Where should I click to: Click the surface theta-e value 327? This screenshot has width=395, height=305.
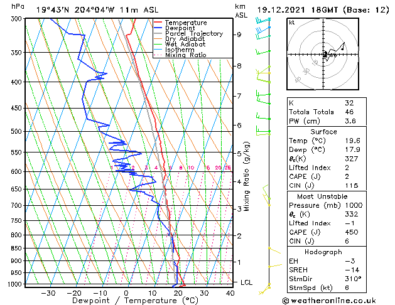[x=352, y=159]
